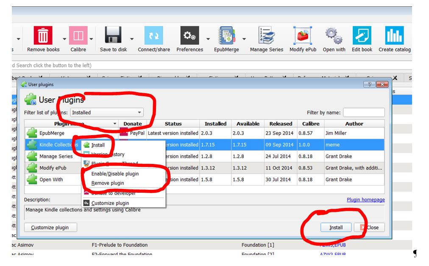Click the dialog help question mark button
The image size is (429, 266).
[369, 84]
